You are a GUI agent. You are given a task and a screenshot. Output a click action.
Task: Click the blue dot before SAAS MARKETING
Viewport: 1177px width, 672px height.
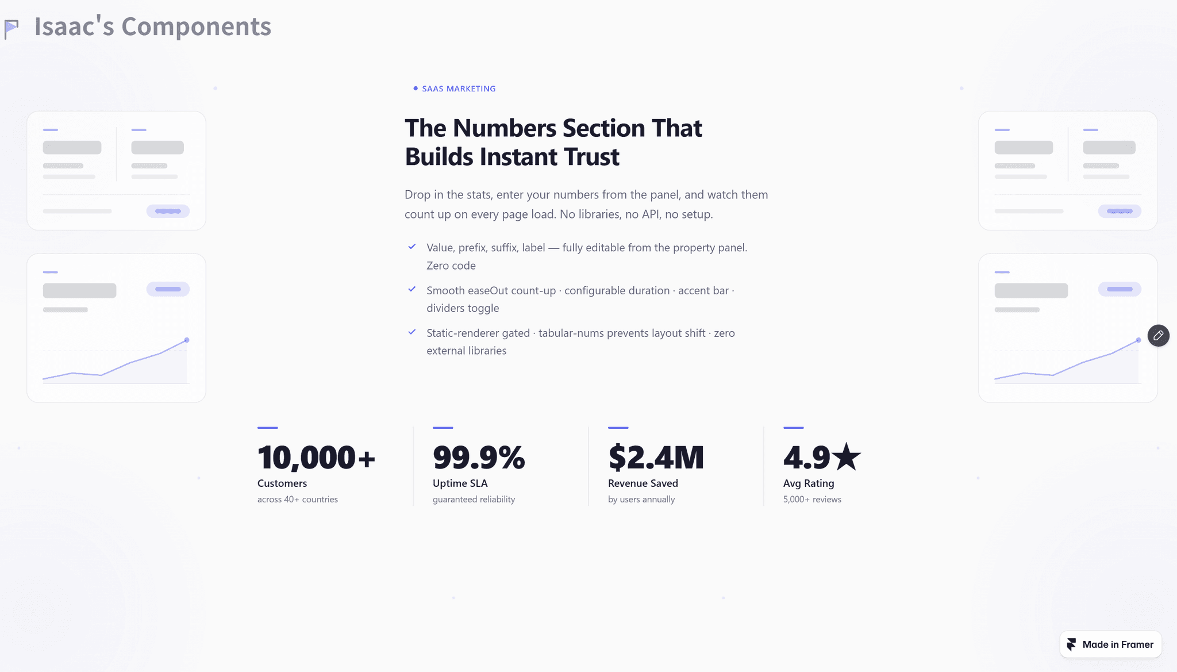pos(416,88)
